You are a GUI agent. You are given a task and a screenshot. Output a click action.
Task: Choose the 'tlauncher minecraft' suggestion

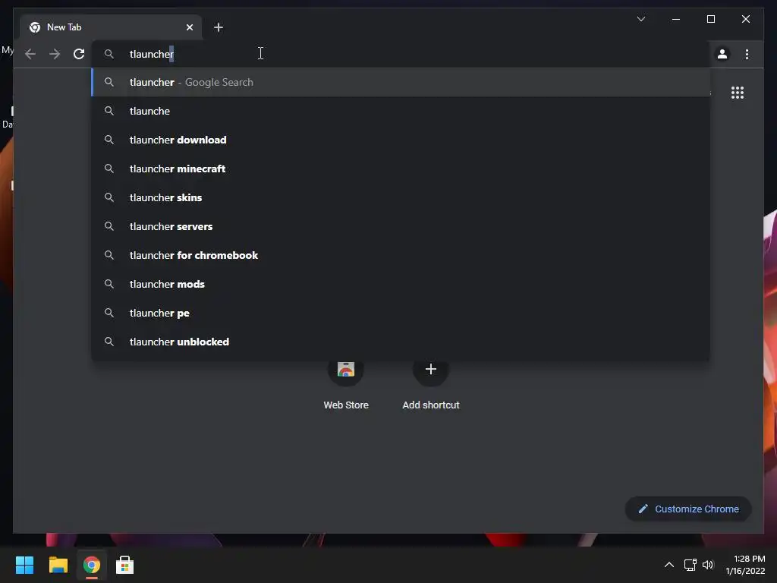[401, 169]
